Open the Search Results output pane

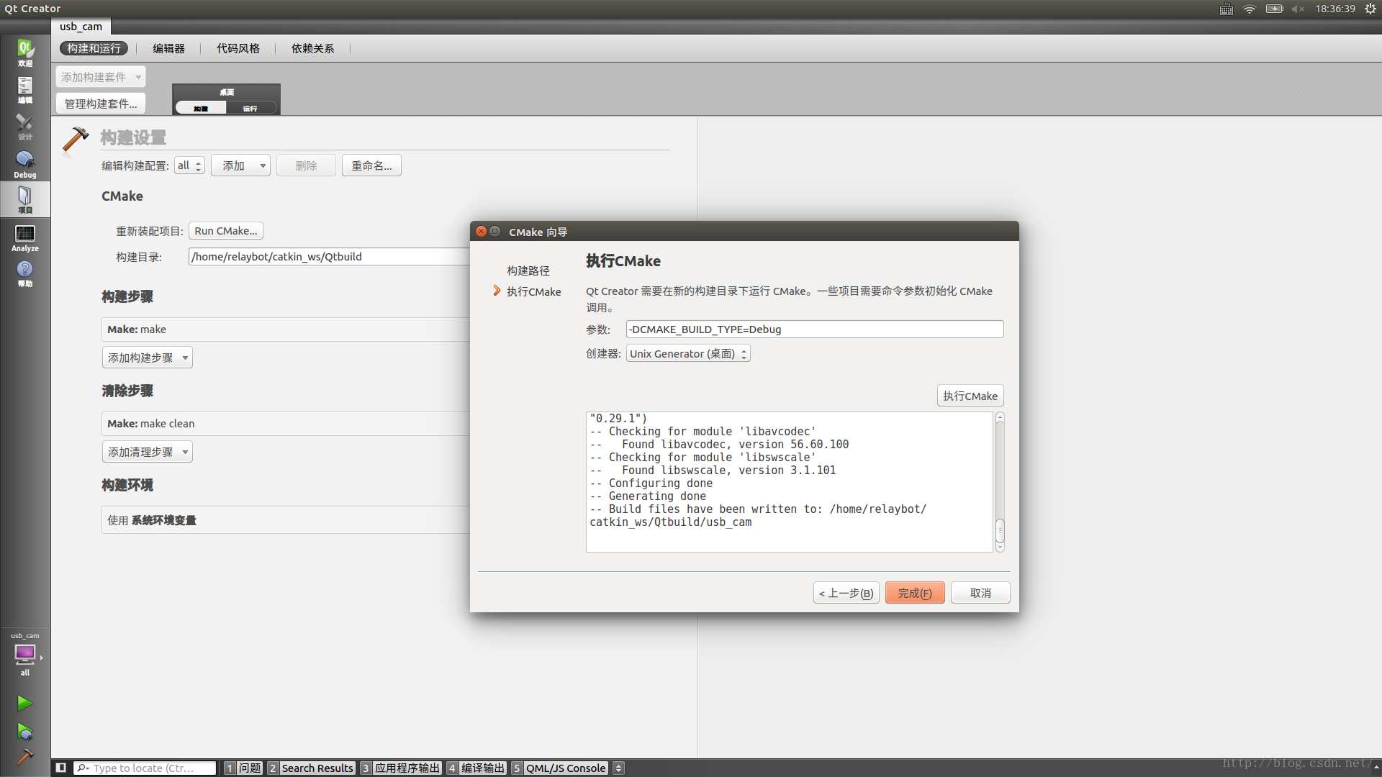pos(311,768)
